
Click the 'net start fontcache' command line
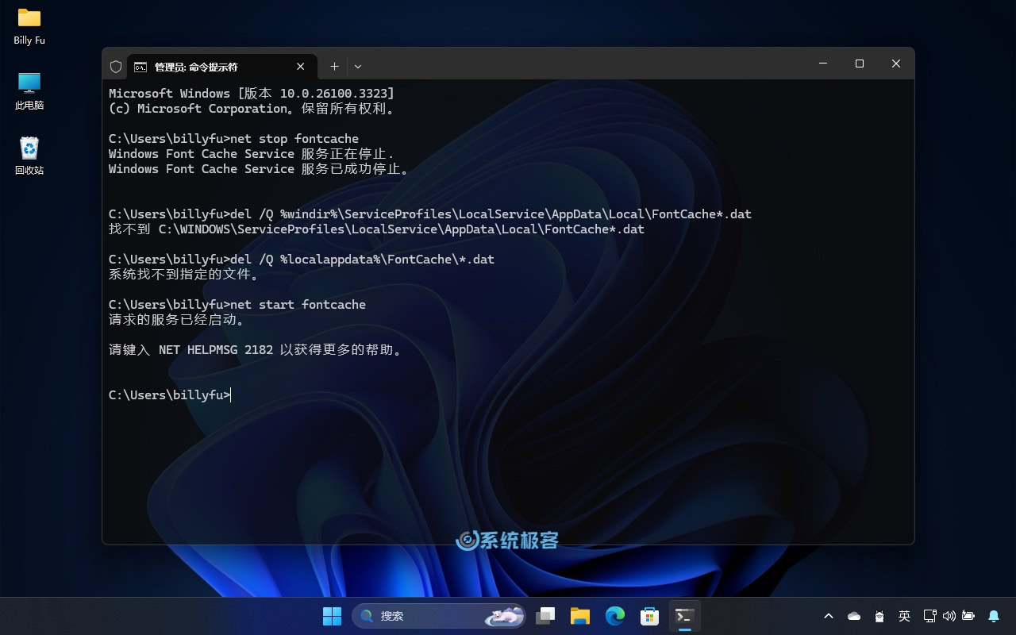point(237,304)
